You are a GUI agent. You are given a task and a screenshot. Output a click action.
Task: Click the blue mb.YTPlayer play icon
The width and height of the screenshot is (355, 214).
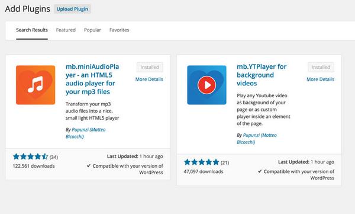click(x=206, y=85)
